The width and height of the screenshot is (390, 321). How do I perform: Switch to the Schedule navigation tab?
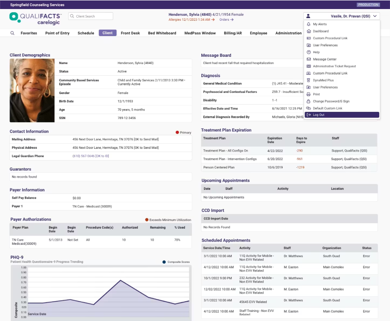click(86, 33)
